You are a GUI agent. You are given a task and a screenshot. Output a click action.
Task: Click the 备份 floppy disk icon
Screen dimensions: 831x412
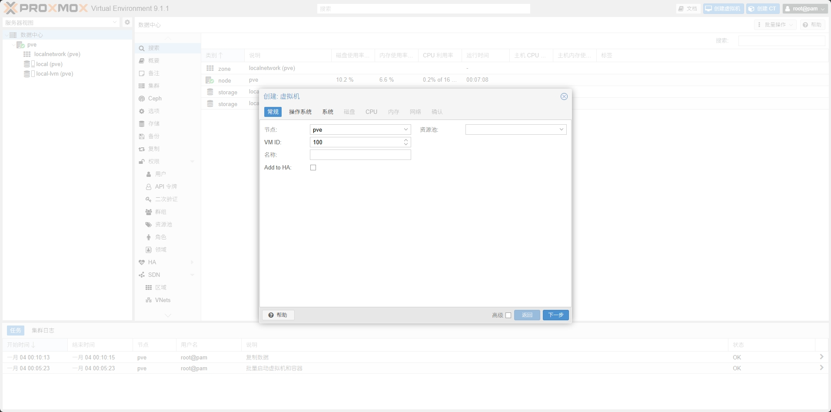(x=142, y=136)
